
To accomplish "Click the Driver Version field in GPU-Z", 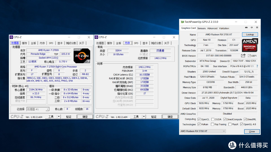I will pyautogui.click(x=227, y=92).
